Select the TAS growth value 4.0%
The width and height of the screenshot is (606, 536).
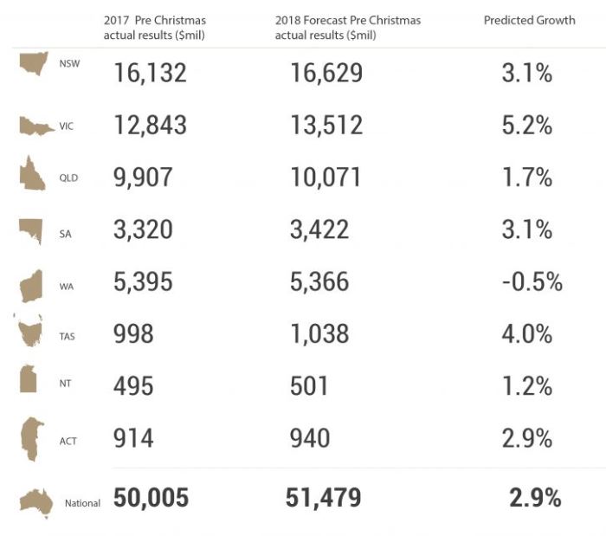click(x=526, y=334)
